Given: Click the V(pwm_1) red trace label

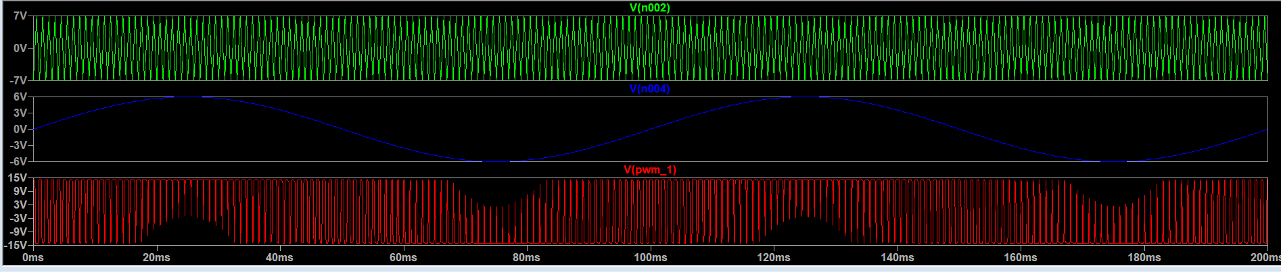Looking at the screenshot, I should [649, 170].
